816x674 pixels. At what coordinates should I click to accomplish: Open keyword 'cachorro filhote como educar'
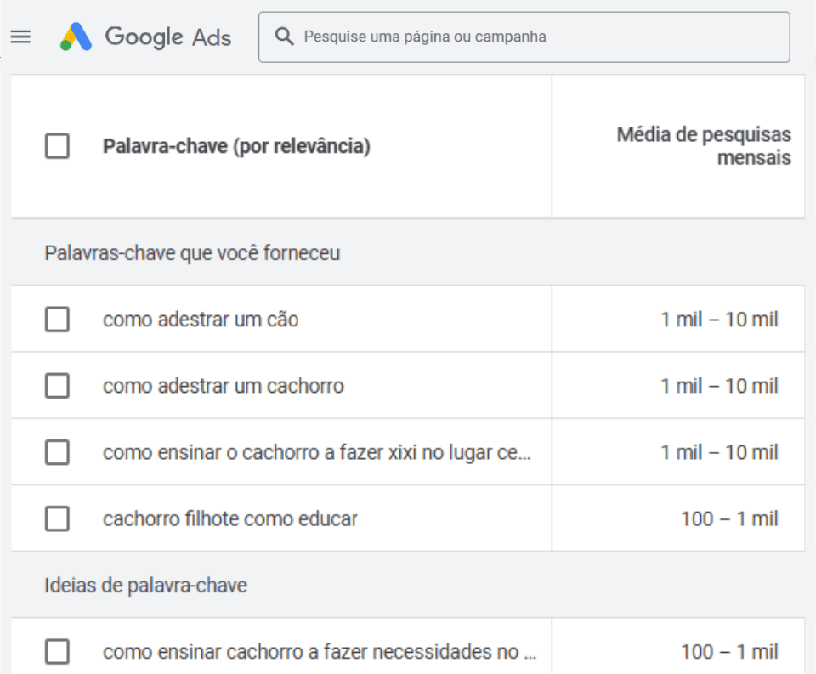(230, 518)
